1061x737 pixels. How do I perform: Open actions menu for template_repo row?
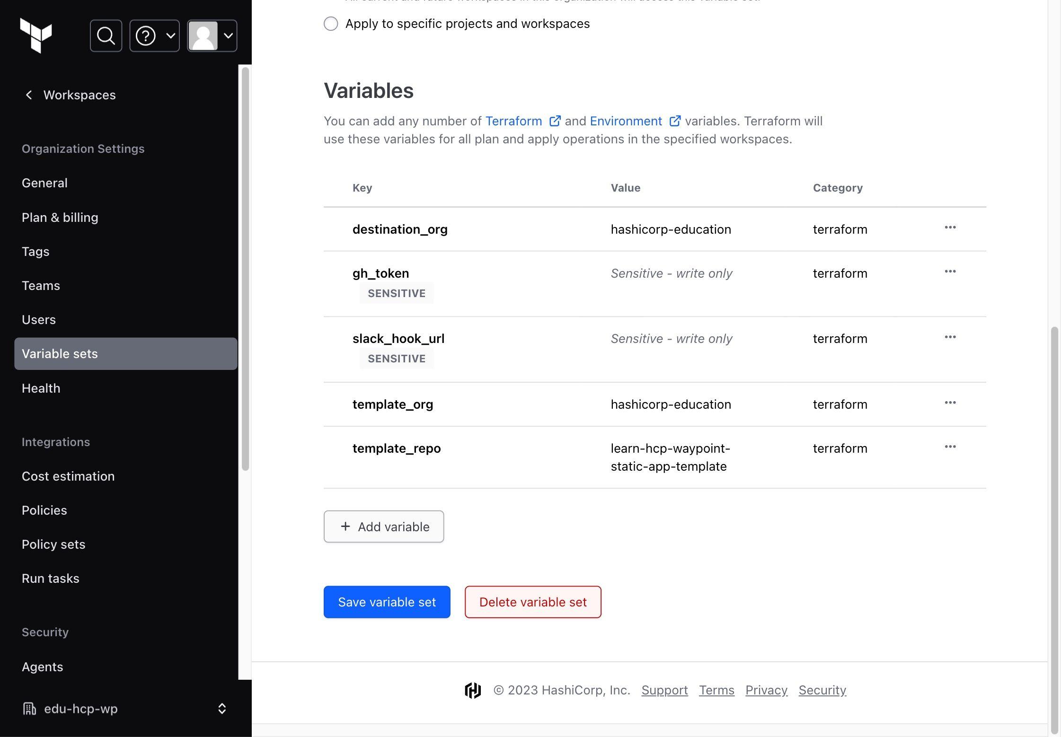pos(950,447)
